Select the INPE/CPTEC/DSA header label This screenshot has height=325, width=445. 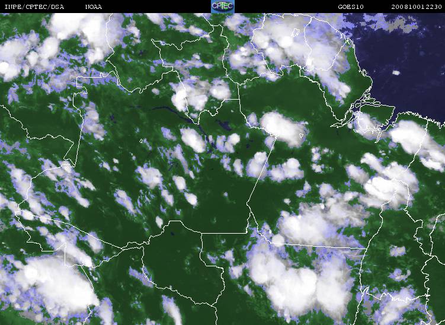(x=34, y=7)
